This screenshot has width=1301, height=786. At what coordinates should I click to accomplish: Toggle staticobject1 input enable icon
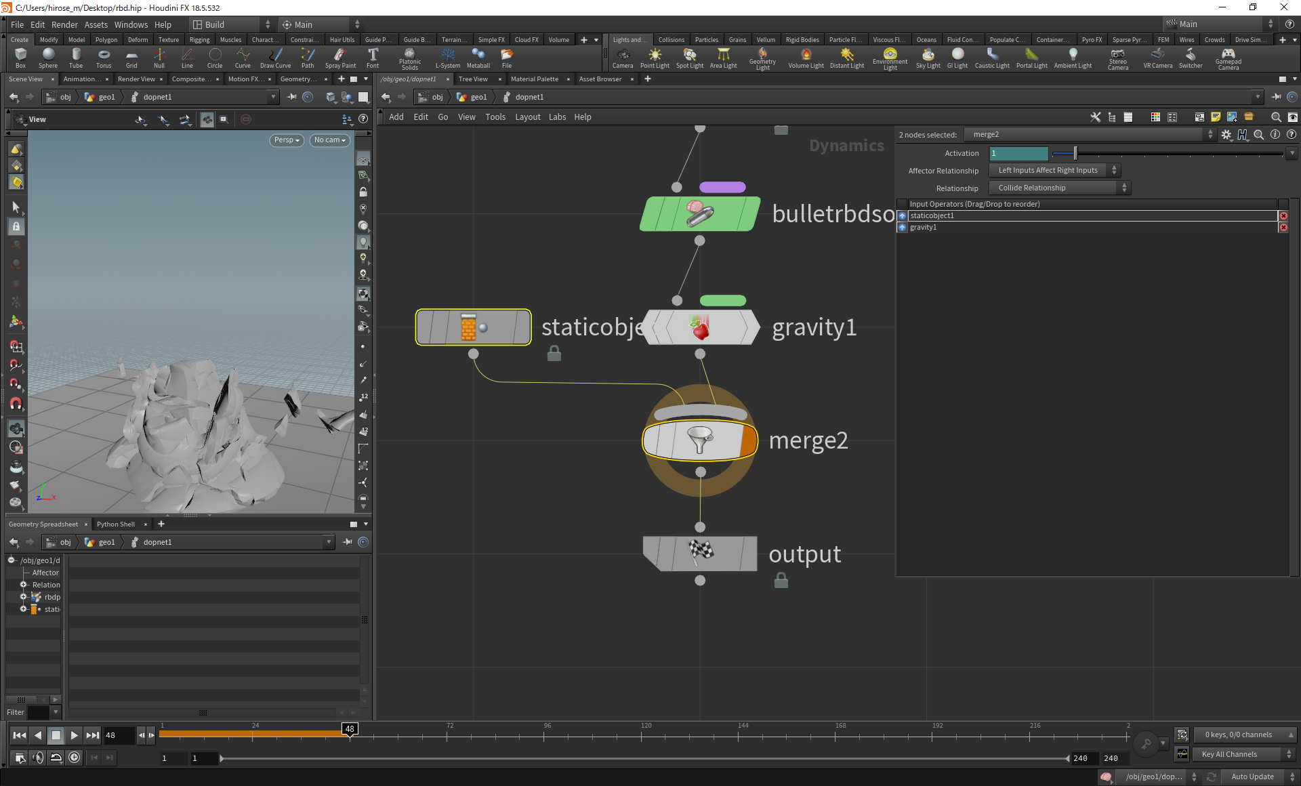pyautogui.click(x=902, y=215)
